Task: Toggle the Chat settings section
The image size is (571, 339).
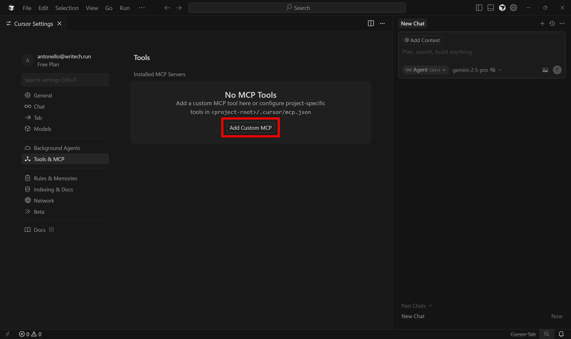Action: [x=39, y=106]
